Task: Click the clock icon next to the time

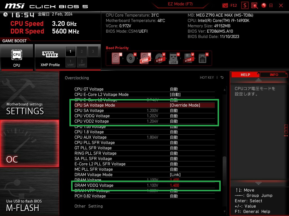Action: coord(5,14)
